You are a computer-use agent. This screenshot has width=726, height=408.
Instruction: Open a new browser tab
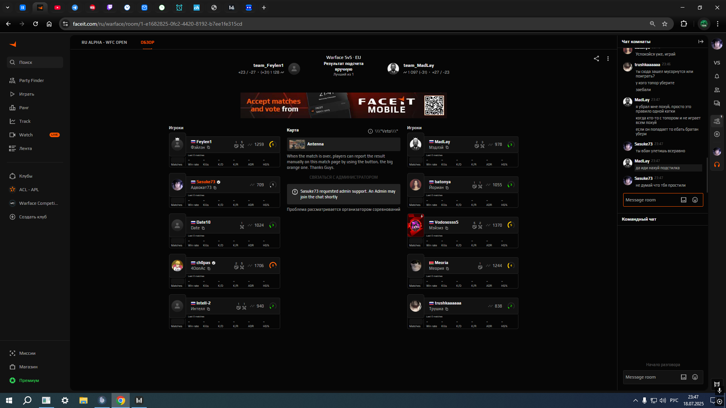tap(264, 8)
